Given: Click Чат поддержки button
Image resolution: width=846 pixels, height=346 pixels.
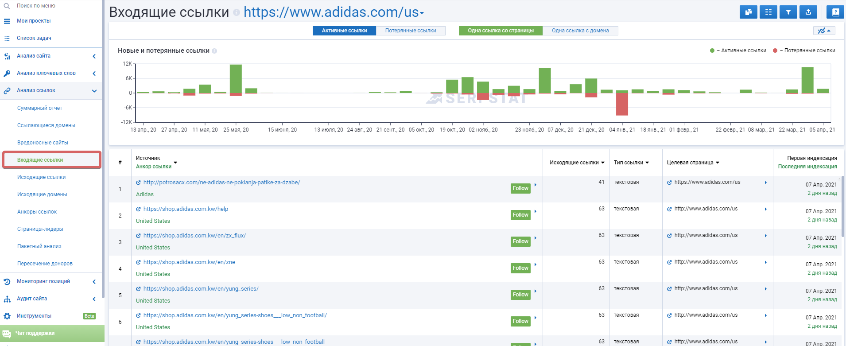Looking at the screenshot, I should (x=52, y=333).
